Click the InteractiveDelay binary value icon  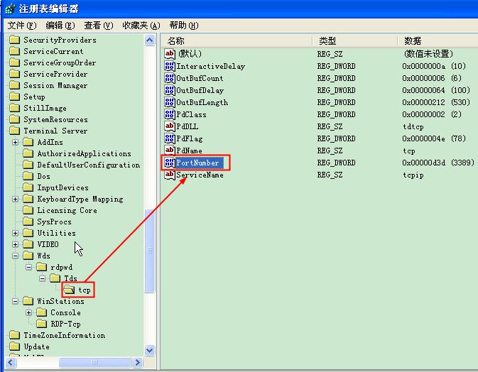click(x=170, y=66)
